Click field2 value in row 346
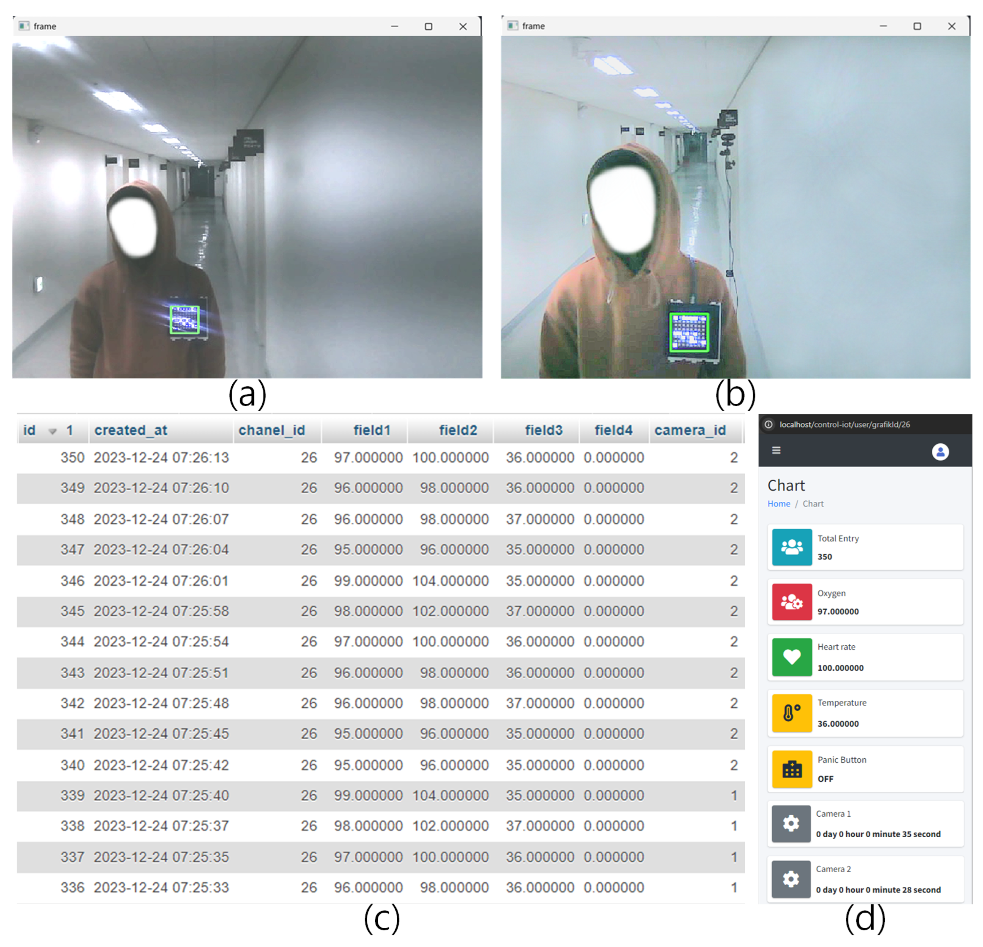Screen dimensions: 983x947 (x=450, y=580)
